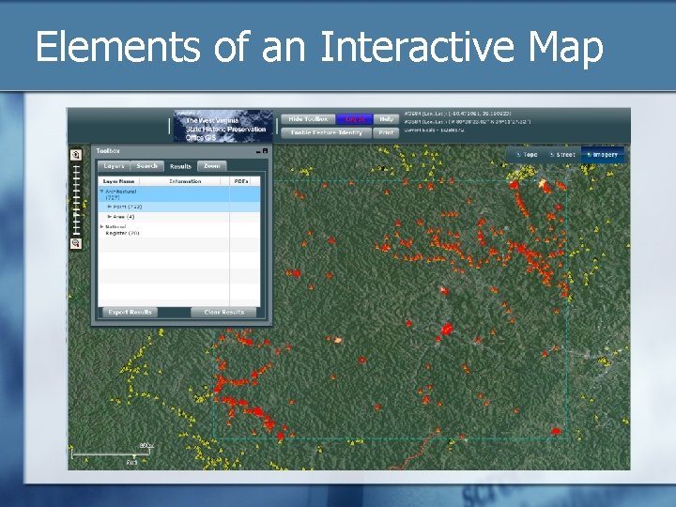The image size is (676, 507).
Task: Switch basemap to Topo
Action: [527, 155]
